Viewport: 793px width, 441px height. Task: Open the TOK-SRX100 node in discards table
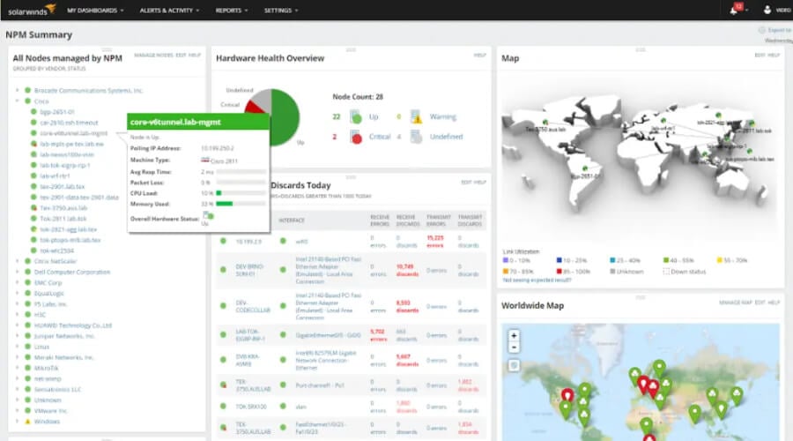point(251,407)
